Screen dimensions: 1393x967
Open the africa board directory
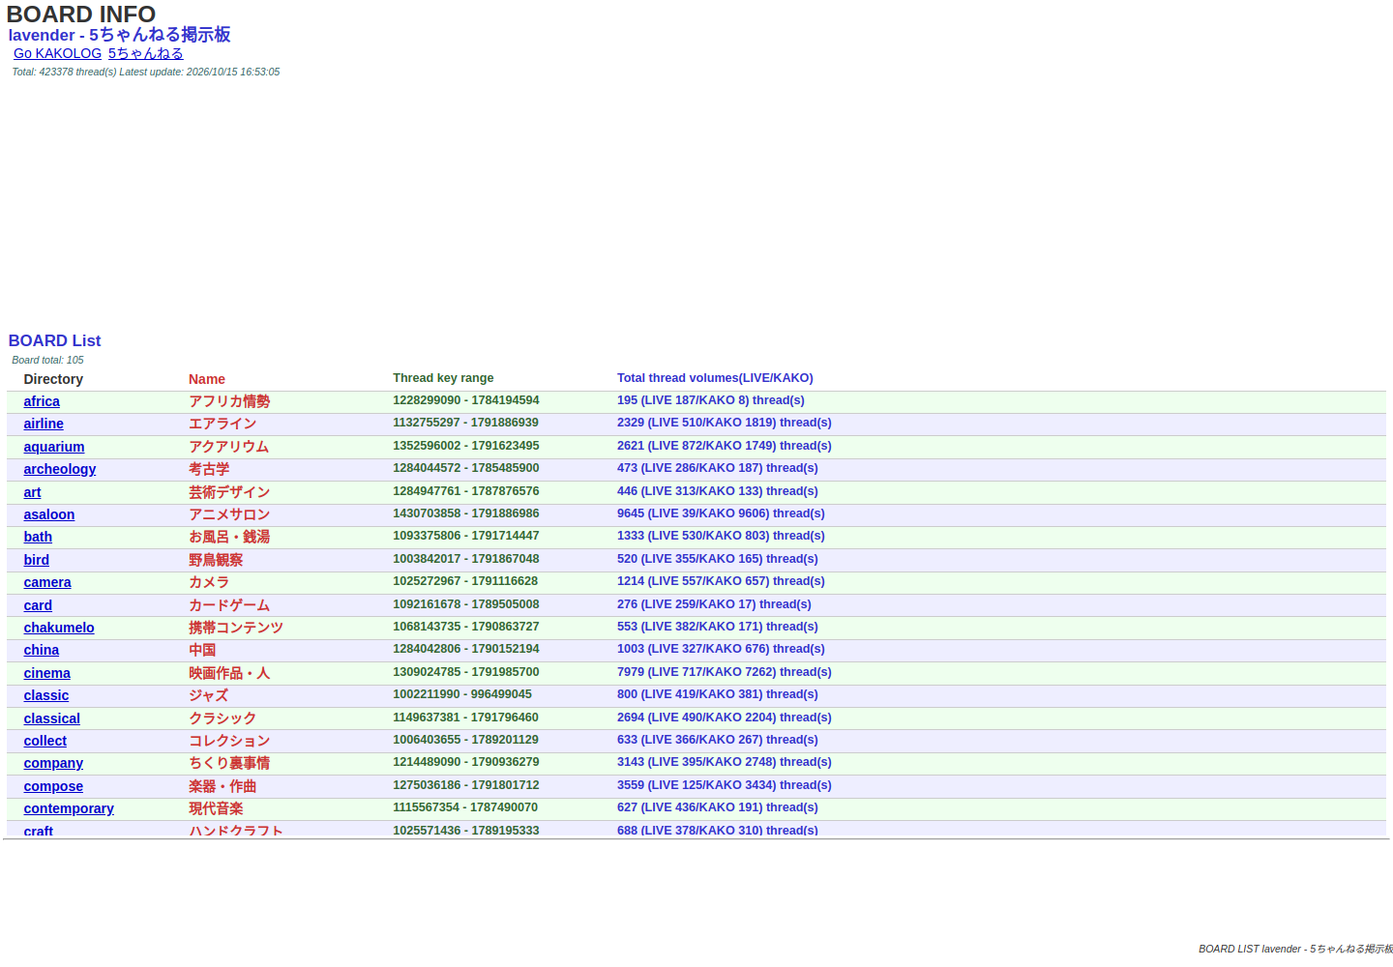pos(42,401)
